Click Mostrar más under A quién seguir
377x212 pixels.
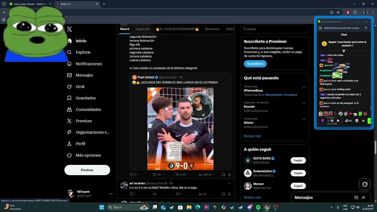point(252,198)
